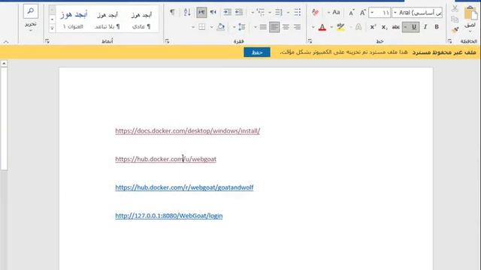
Task: Click the multilevel list icon
Action: click(261, 12)
